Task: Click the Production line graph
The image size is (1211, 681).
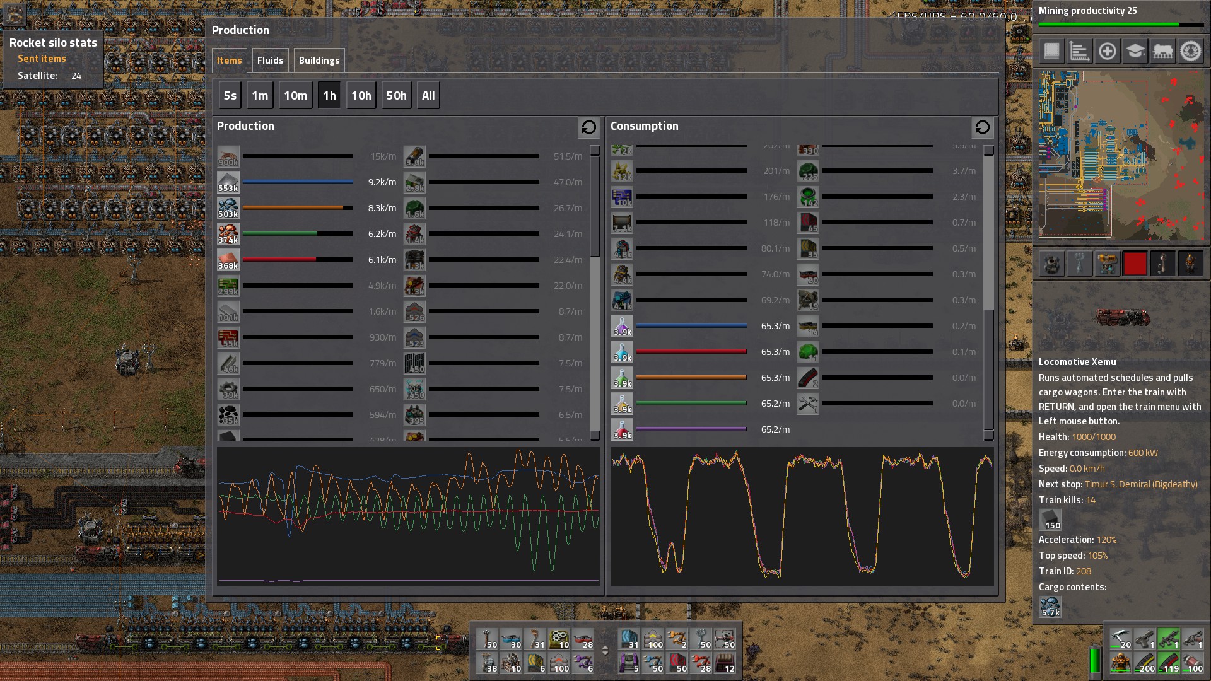Action: [409, 516]
